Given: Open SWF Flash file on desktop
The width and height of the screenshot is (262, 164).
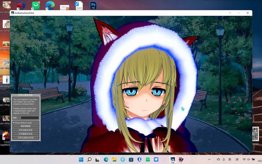Looking at the screenshot, I should pos(79,6).
